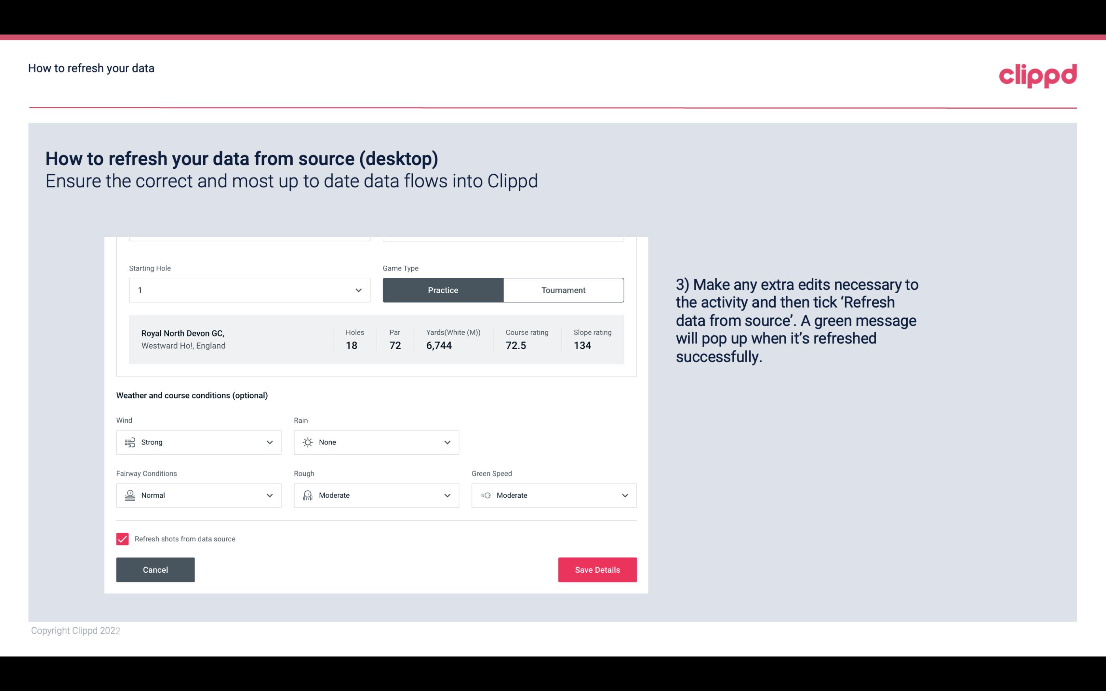
Task: Click the Save Details button
Action: click(597, 570)
